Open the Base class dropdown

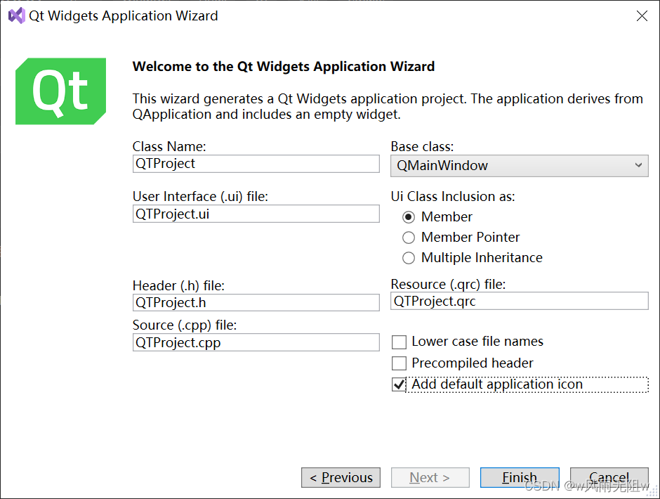pyautogui.click(x=519, y=166)
